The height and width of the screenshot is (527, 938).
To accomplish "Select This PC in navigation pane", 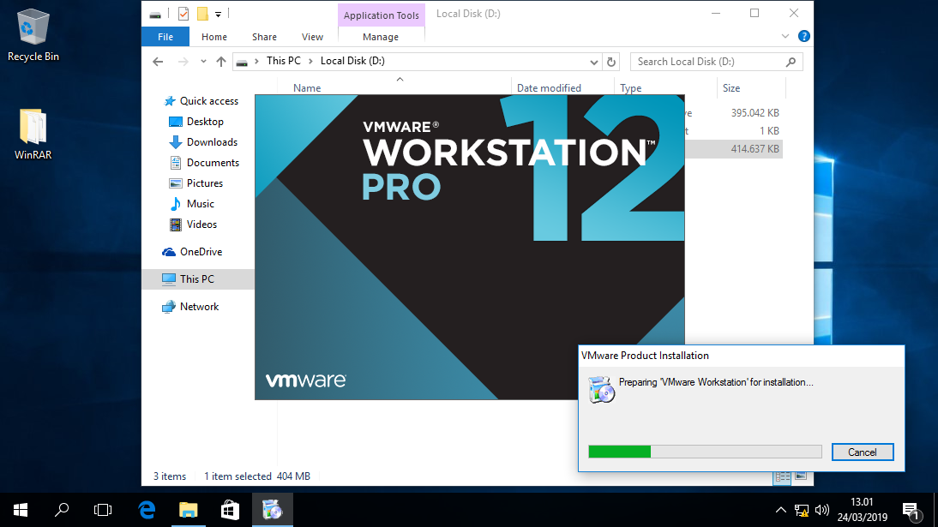I will pos(197,279).
